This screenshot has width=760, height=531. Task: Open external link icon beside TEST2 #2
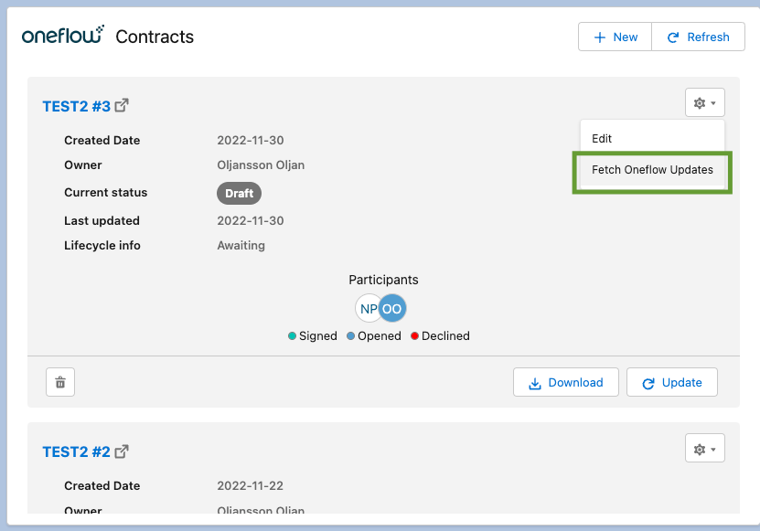[122, 451]
